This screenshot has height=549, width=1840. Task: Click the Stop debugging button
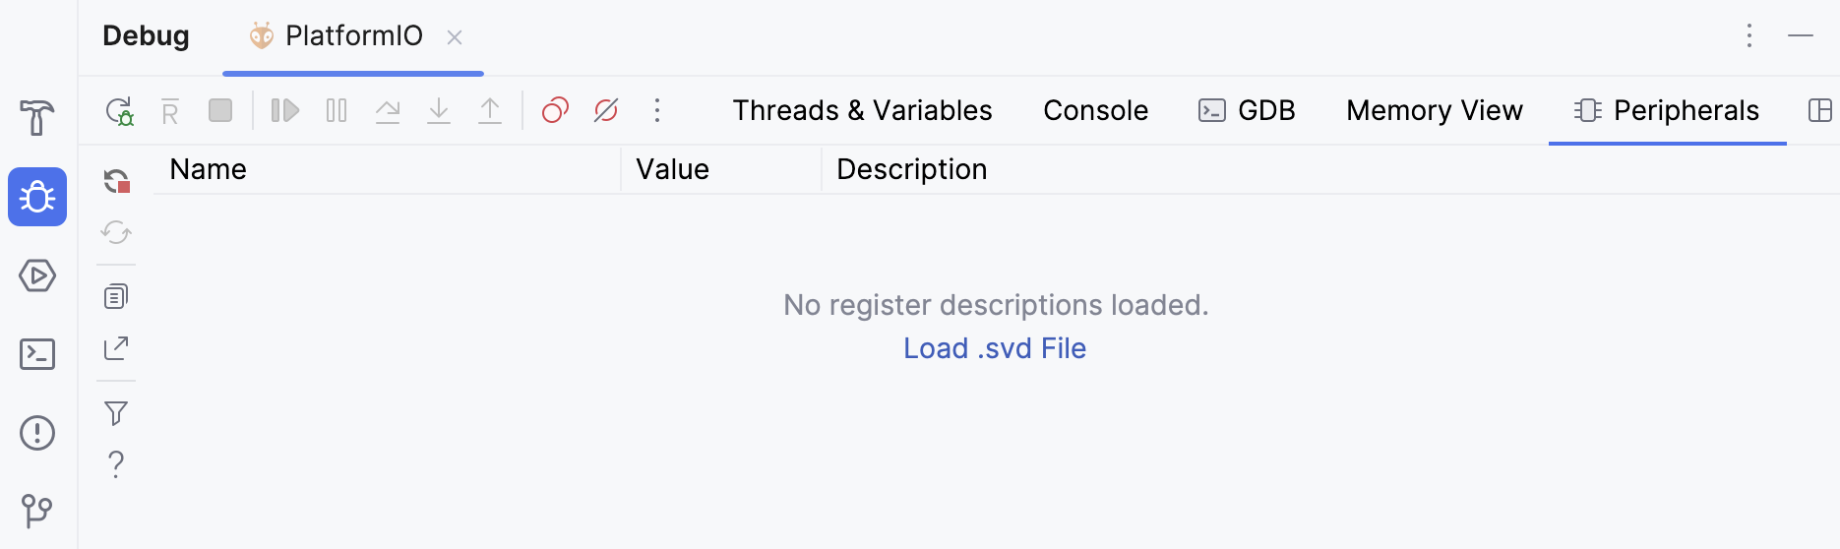pyautogui.click(x=220, y=110)
